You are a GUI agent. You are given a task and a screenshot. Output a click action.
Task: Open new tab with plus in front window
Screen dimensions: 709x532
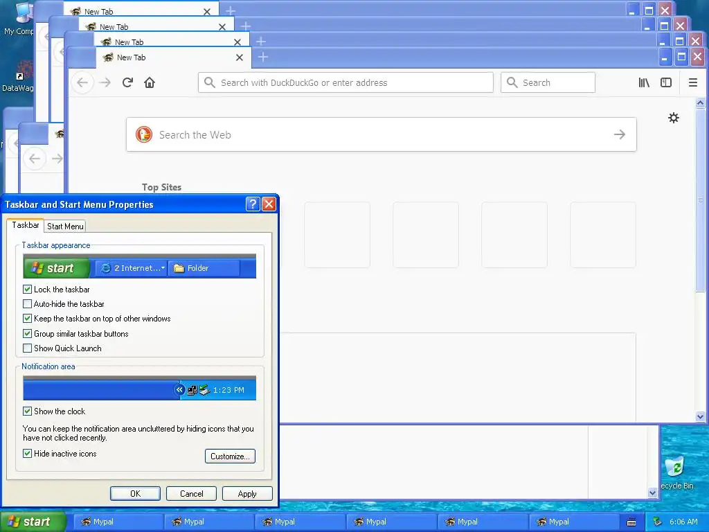click(x=263, y=57)
